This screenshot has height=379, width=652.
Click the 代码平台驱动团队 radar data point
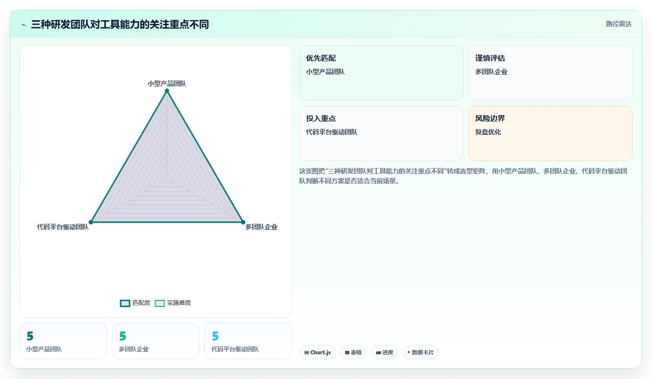(91, 222)
